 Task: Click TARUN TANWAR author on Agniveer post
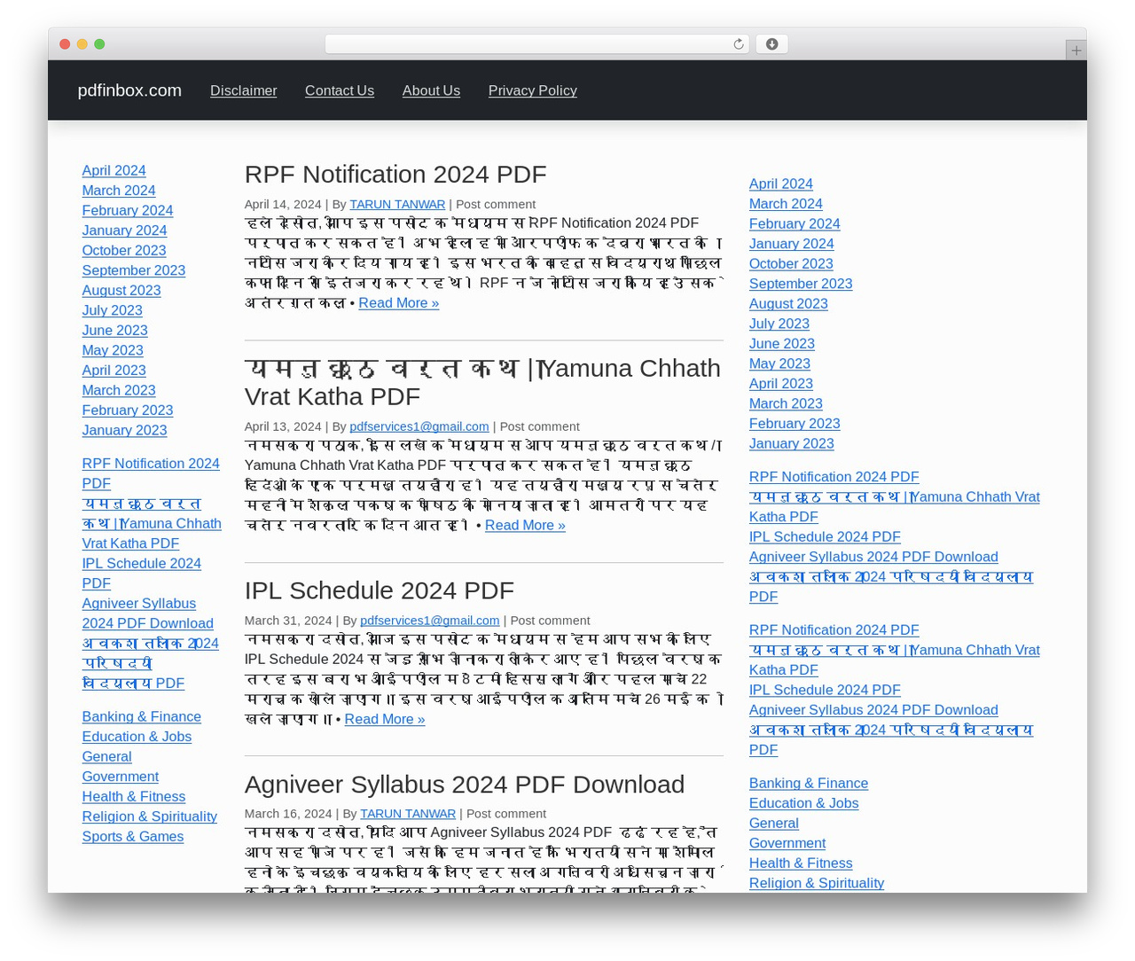tap(408, 814)
